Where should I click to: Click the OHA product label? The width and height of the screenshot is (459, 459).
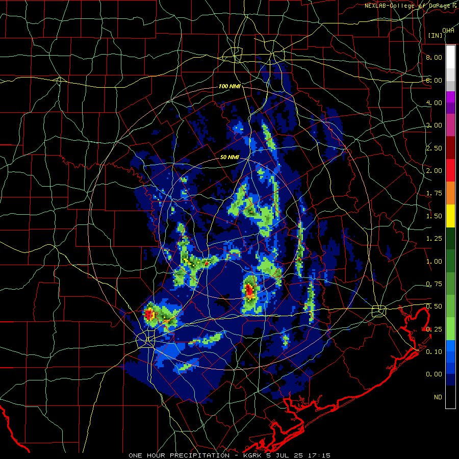click(x=448, y=31)
